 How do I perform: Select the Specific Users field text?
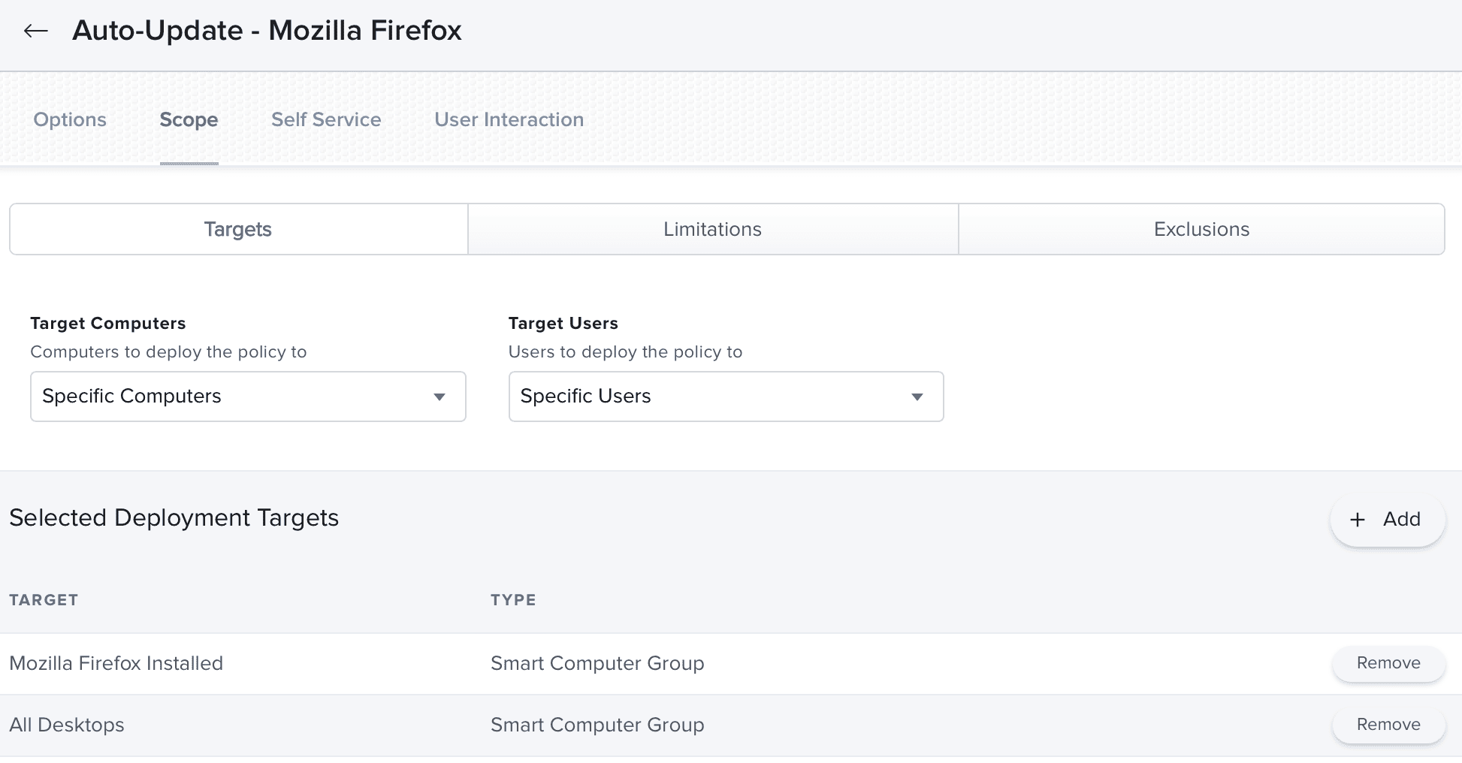pyautogui.click(x=585, y=396)
